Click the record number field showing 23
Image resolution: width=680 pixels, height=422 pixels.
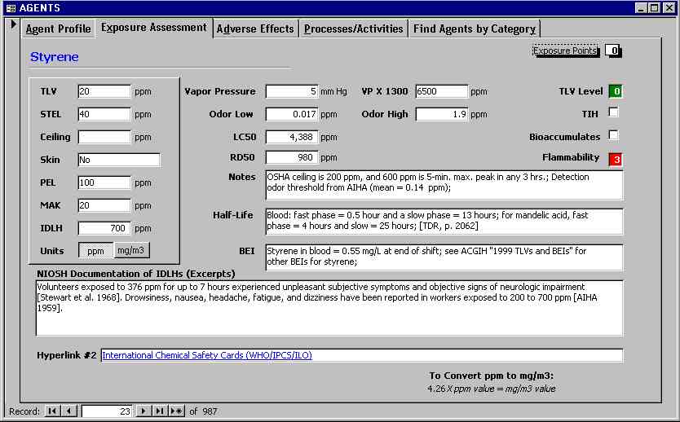click(107, 411)
